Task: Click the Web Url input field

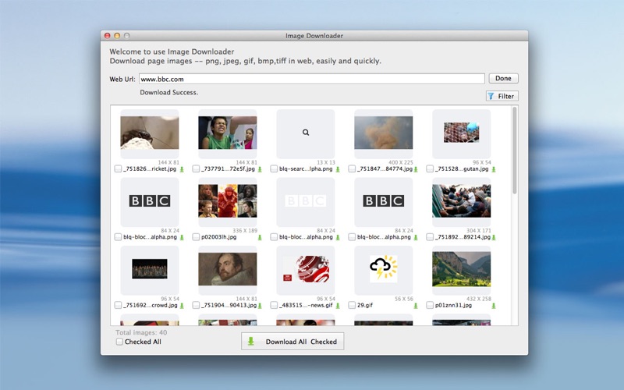Action: click(311, 79)
